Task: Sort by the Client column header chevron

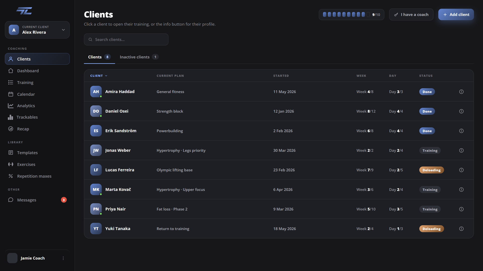Action: click(x=106, y=76)
